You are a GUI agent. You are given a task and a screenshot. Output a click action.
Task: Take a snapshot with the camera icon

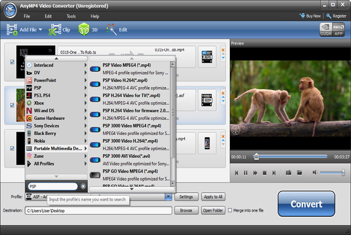[x=288, y=172]
